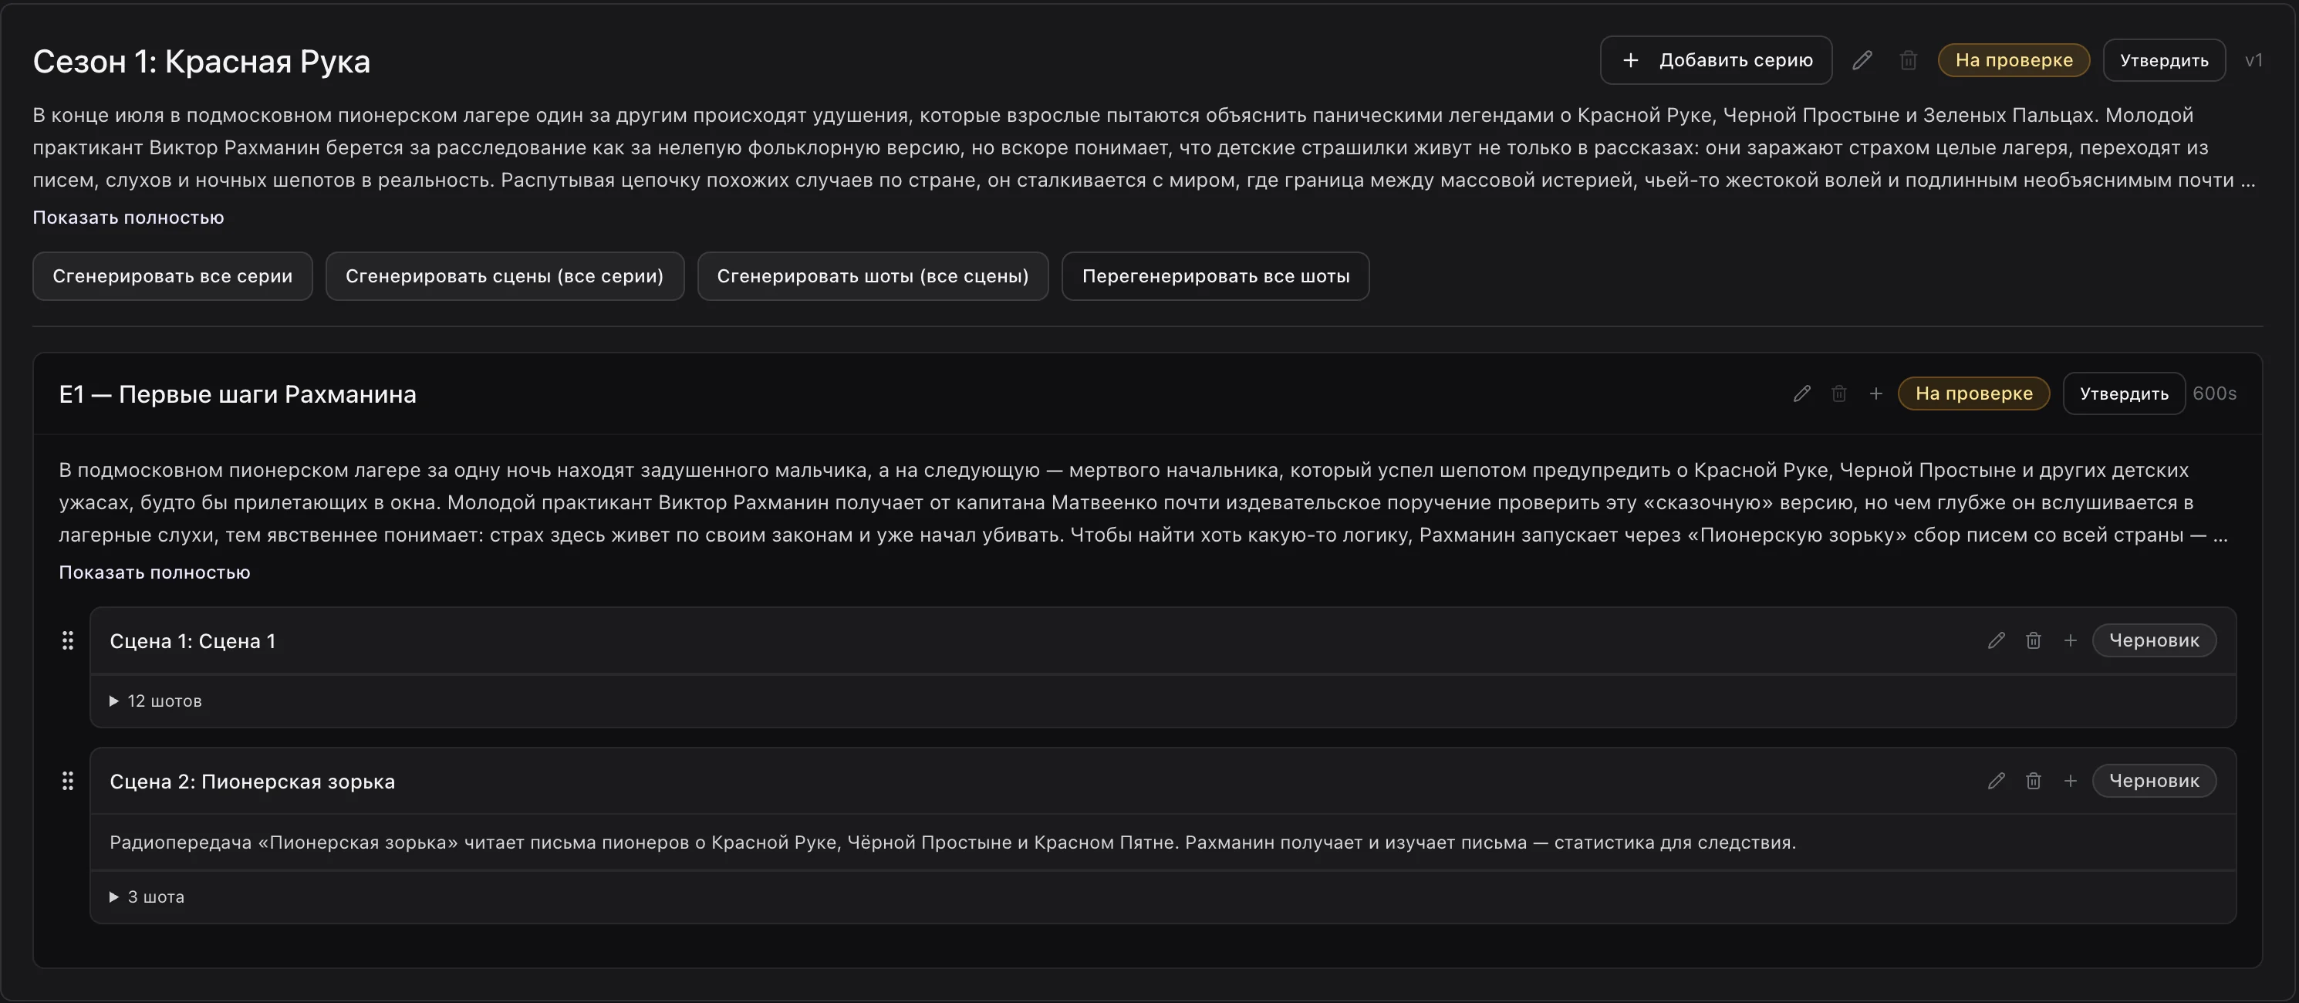Image resolution: width=2299 pixels, height=1003 pixels.
Task: Click Сгенерировать шоты (все сцены)
Action: (x=872, y=275)
